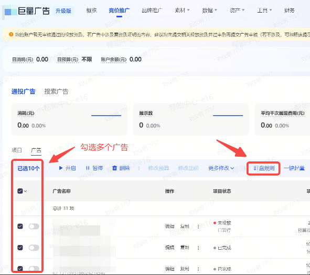Click the trash icon beside 删除
The height and width of the screenshot is (275, 310).
[115, 168]
